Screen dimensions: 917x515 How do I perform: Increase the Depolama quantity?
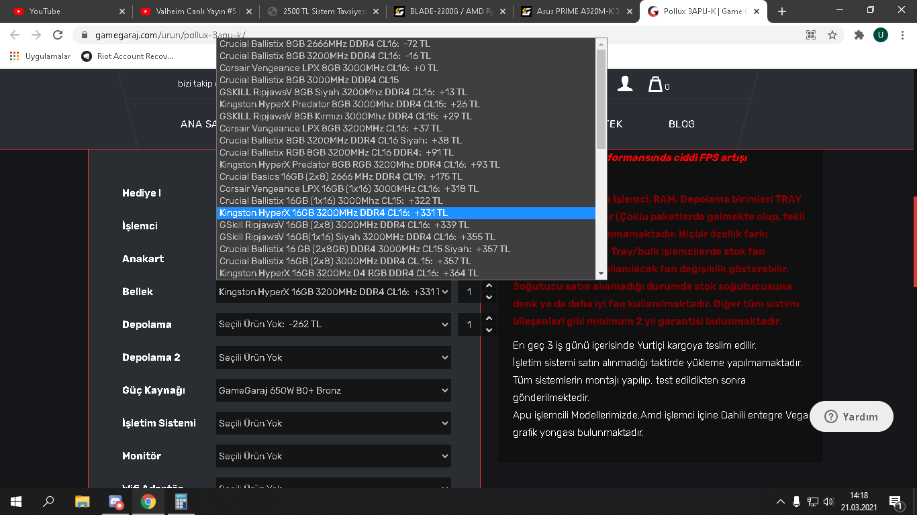(489, 319)
